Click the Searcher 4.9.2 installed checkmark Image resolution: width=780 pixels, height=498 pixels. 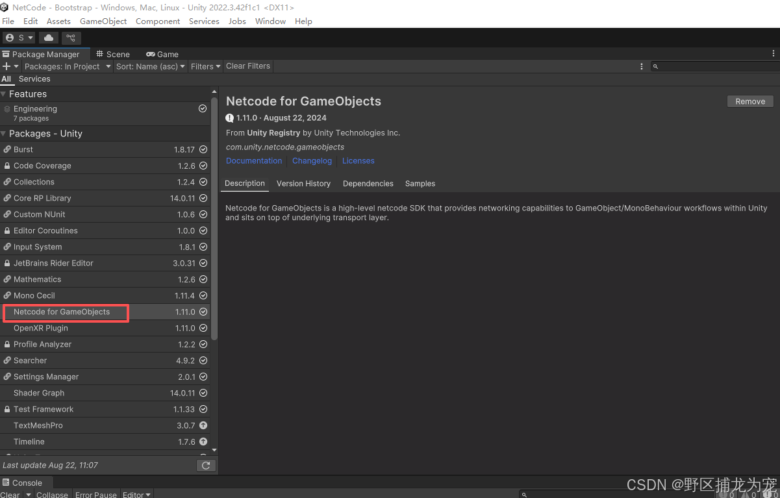point(203,360)
